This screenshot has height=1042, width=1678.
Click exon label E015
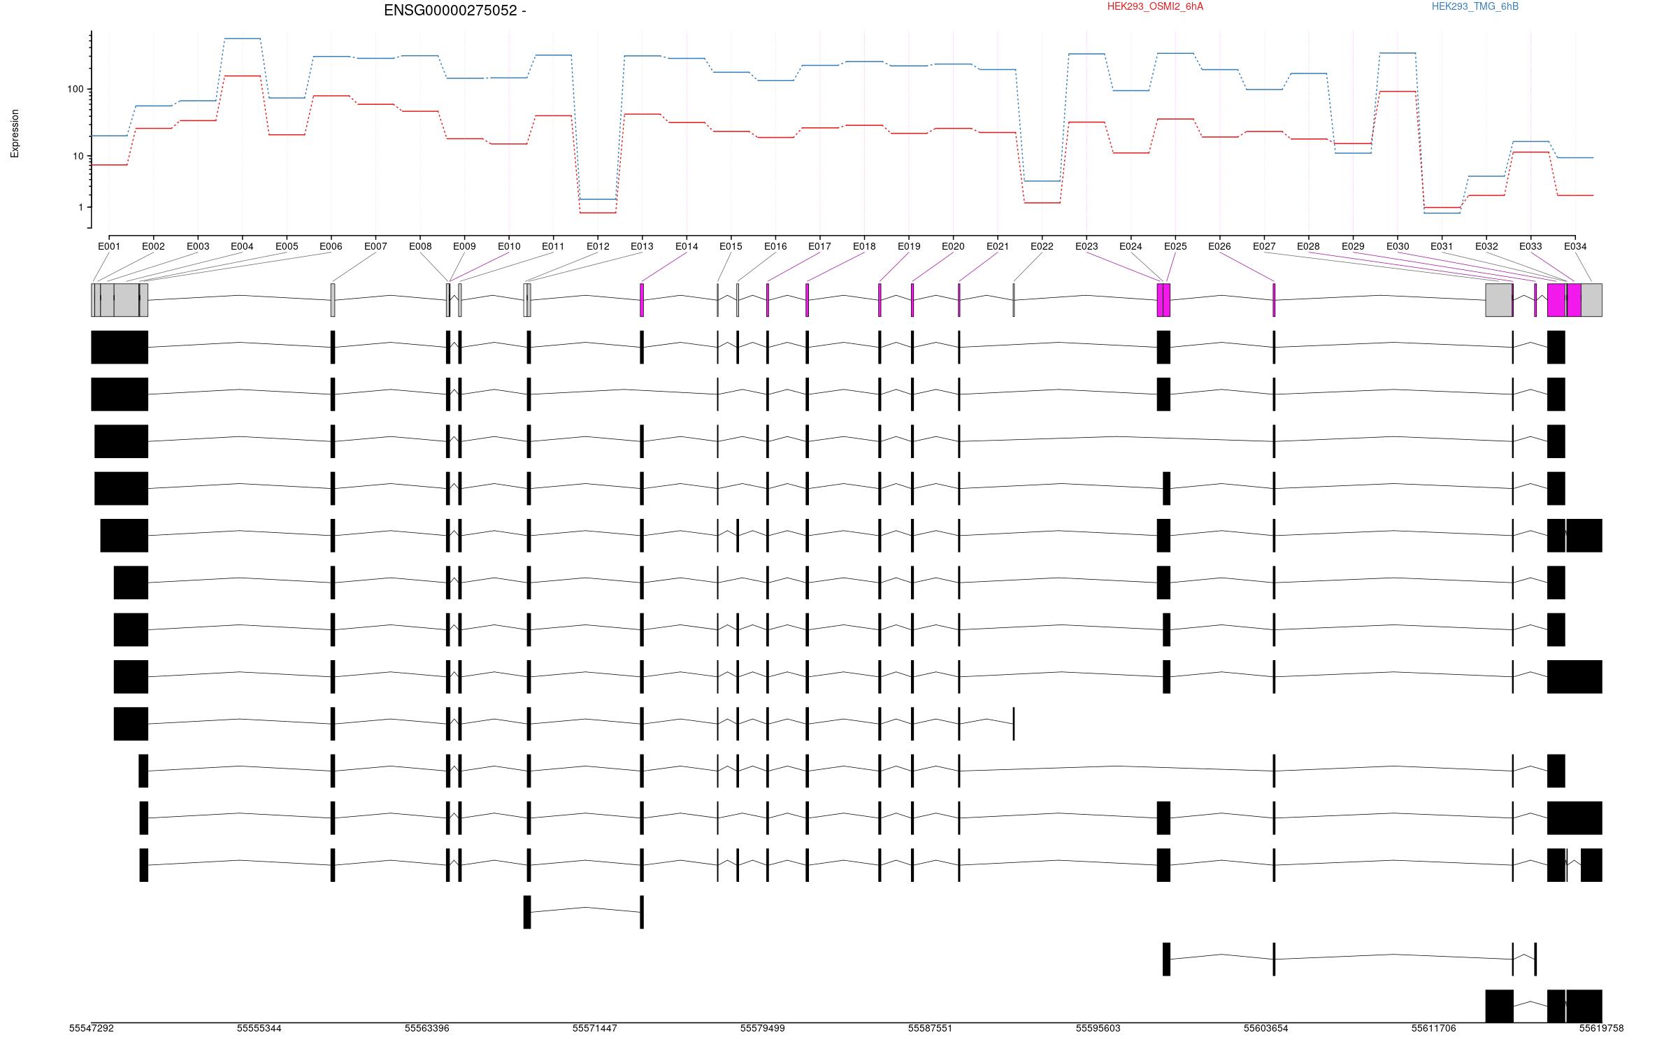[x=731, y=246]
